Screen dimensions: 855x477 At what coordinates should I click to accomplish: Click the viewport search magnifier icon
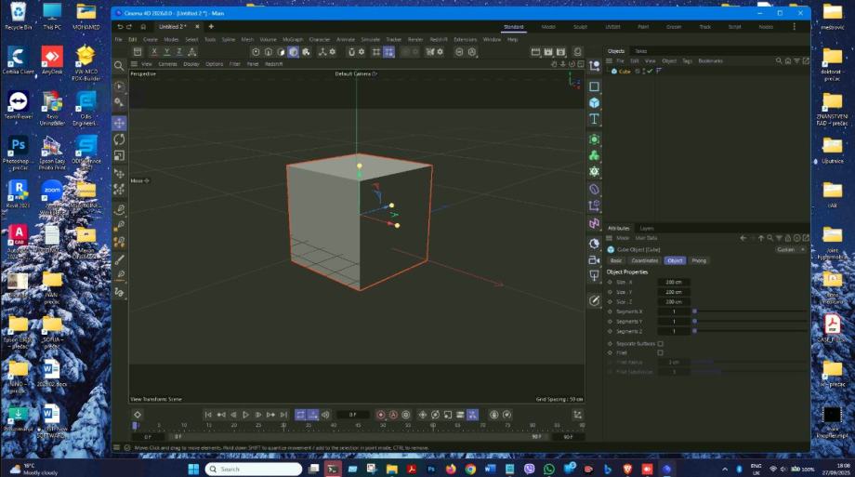click(119, 66)
